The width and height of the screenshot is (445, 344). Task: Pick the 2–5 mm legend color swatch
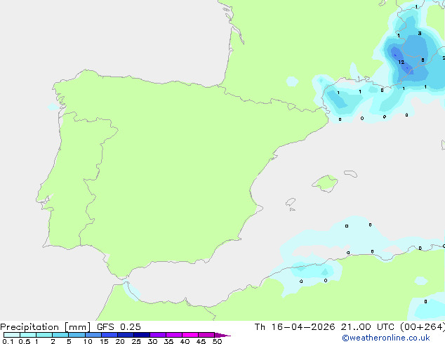click(60, 335)
